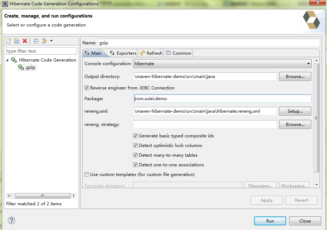Screen dimensions: 327x230
Task: Close the configurations dialog with Close button
Action: [305, 221]
